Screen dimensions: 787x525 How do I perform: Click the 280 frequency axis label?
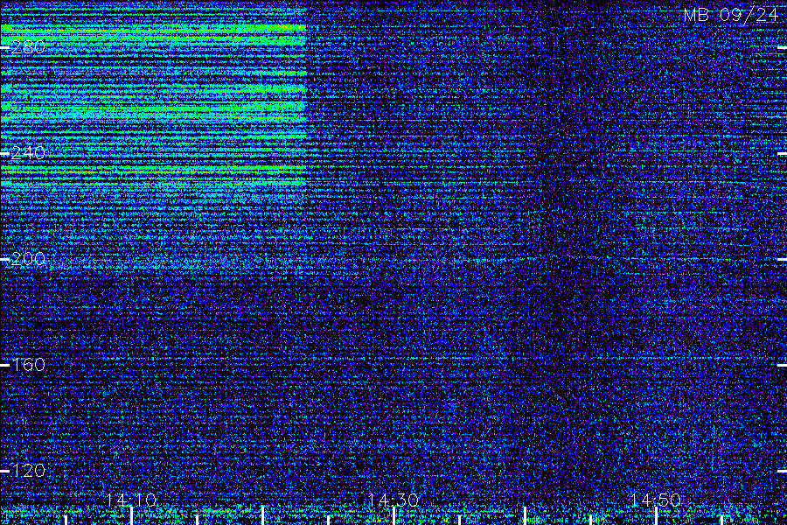point(28,47)
